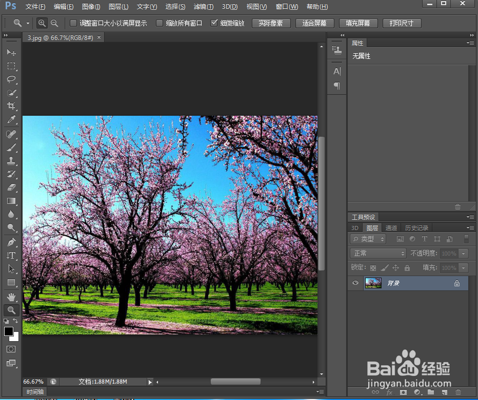This screenshot has height=400, width=478.
Task: Select the Dodge tool
Action: (11, 228)
